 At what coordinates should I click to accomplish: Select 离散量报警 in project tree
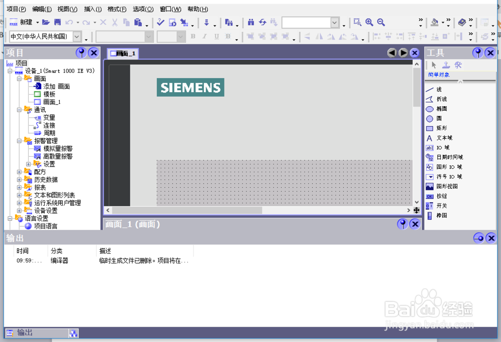click(58, 156)
